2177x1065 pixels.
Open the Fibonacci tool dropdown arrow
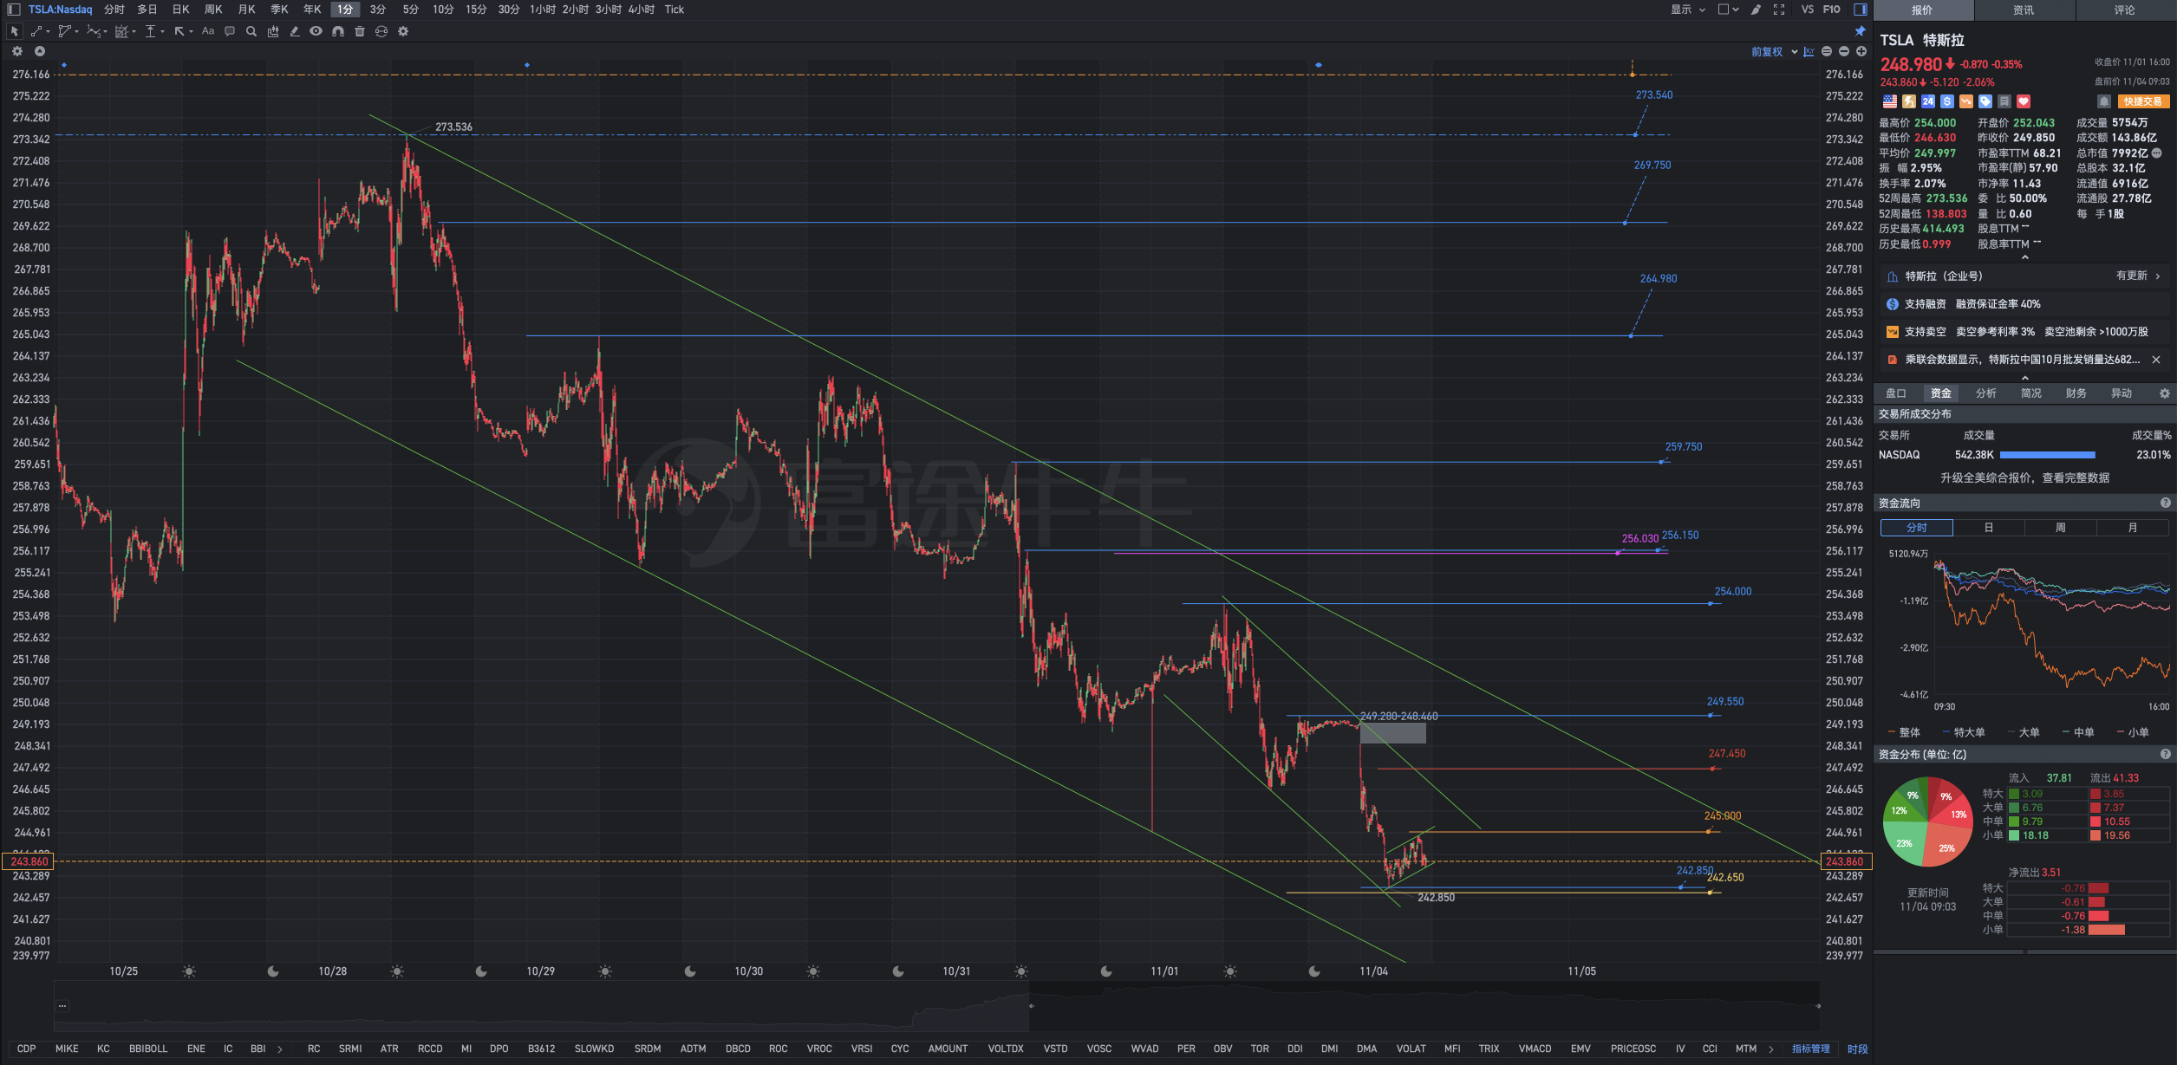tap(134, 32)
